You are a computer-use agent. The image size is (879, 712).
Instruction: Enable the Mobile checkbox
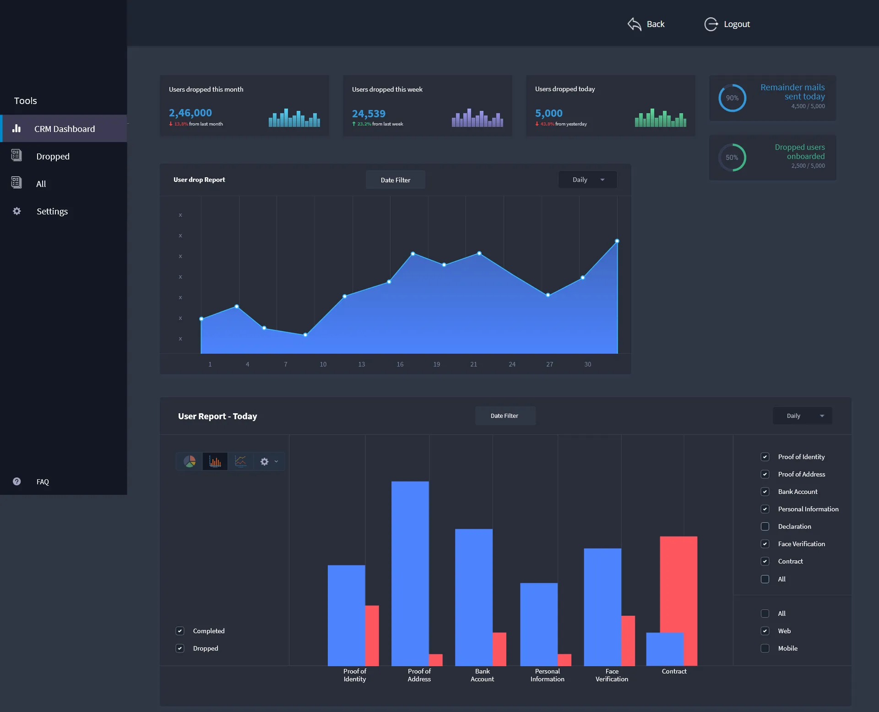(765, 648)
